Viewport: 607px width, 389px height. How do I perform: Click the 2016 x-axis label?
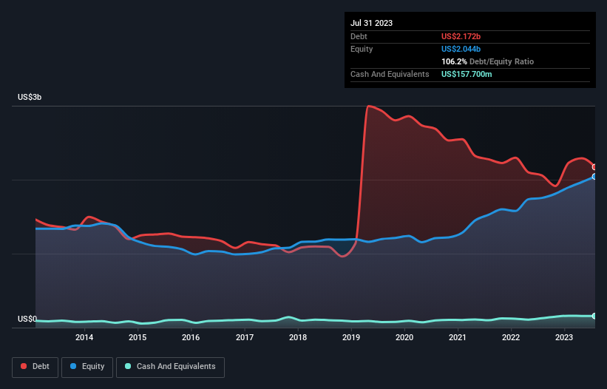191,337
